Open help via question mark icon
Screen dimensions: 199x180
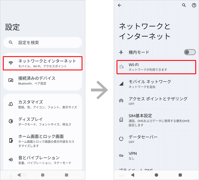point(194,5)
